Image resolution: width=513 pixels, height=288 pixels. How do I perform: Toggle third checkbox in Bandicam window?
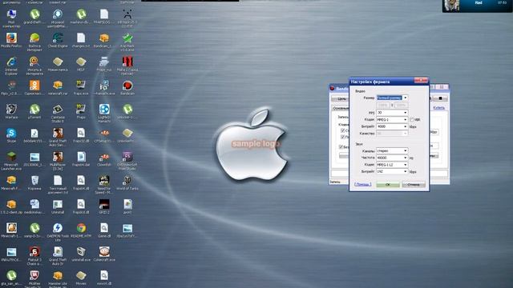click(x=341, y=147)
